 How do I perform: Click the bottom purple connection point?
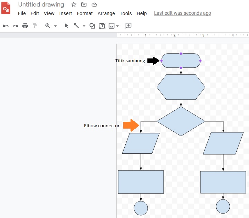coord(181,68)
